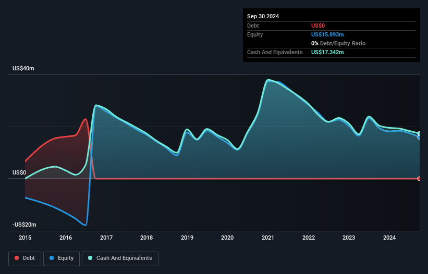
Task: Click Cash And Equivalents label in tooltip
Action: click(x=275, y=52)
